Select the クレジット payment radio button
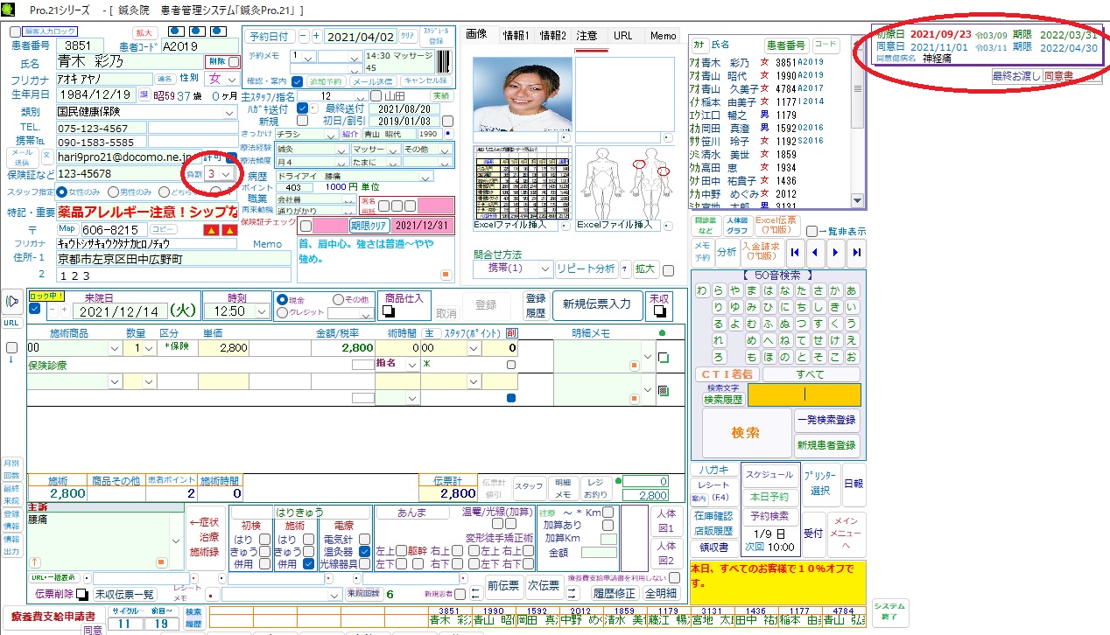 283,312
